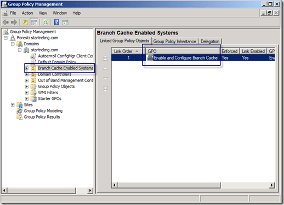
Task: Move link to top with double-up arrow
Action: 105,58
